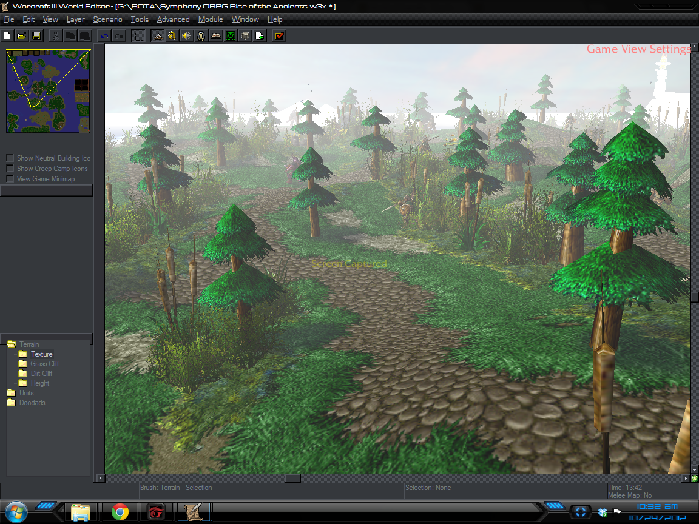Click the Action Center flag tray icon

[x=617, y=512]
